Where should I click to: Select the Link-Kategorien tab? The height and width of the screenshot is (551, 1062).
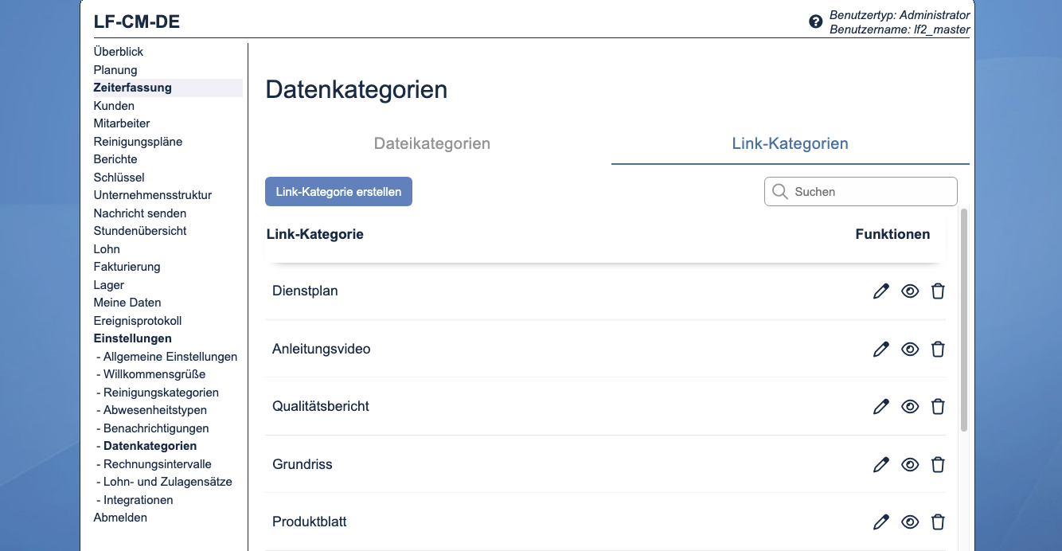point(790,143)
